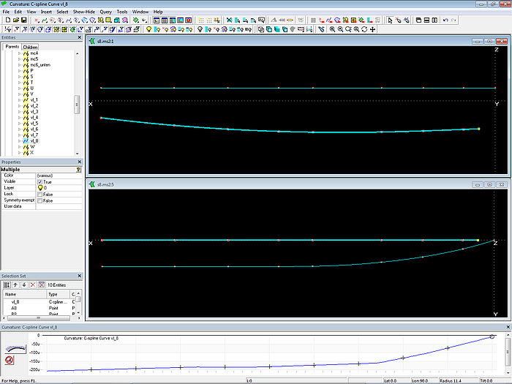This screenshot has width=512, height=384.
Task: Switch to the Children tab
Action: [x=31, y=46]
